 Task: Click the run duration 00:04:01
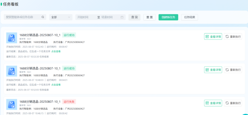pyautogui.click(x=63, y=80)
